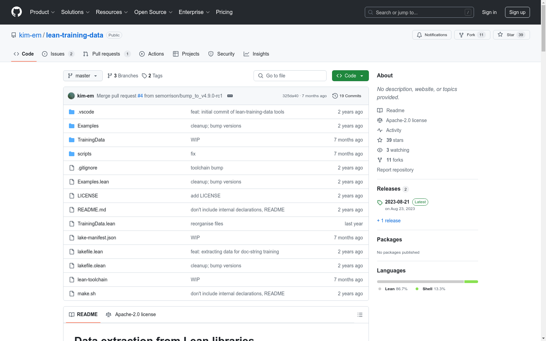Click kim-em avatar in commit row
The width and height of the screenshot is (546, 341).
(x=71, y=96)
